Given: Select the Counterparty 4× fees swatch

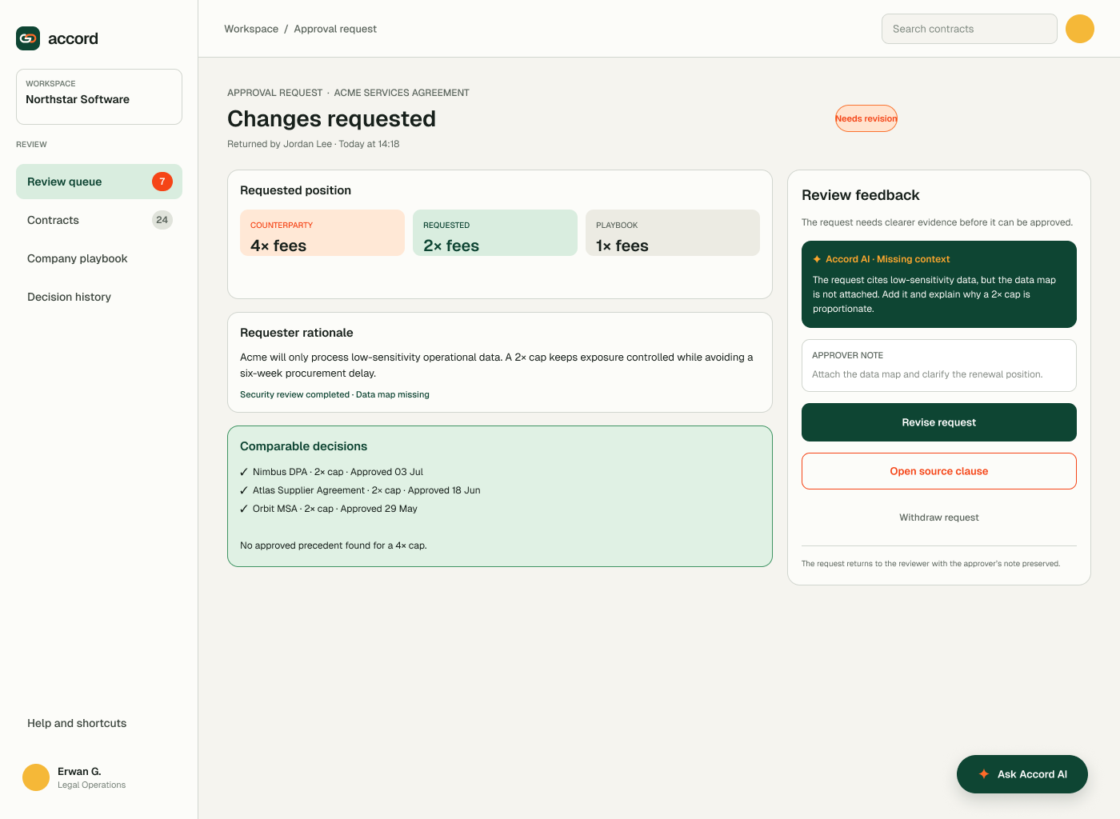Looking at the screenshot, I should click(322, 233).
